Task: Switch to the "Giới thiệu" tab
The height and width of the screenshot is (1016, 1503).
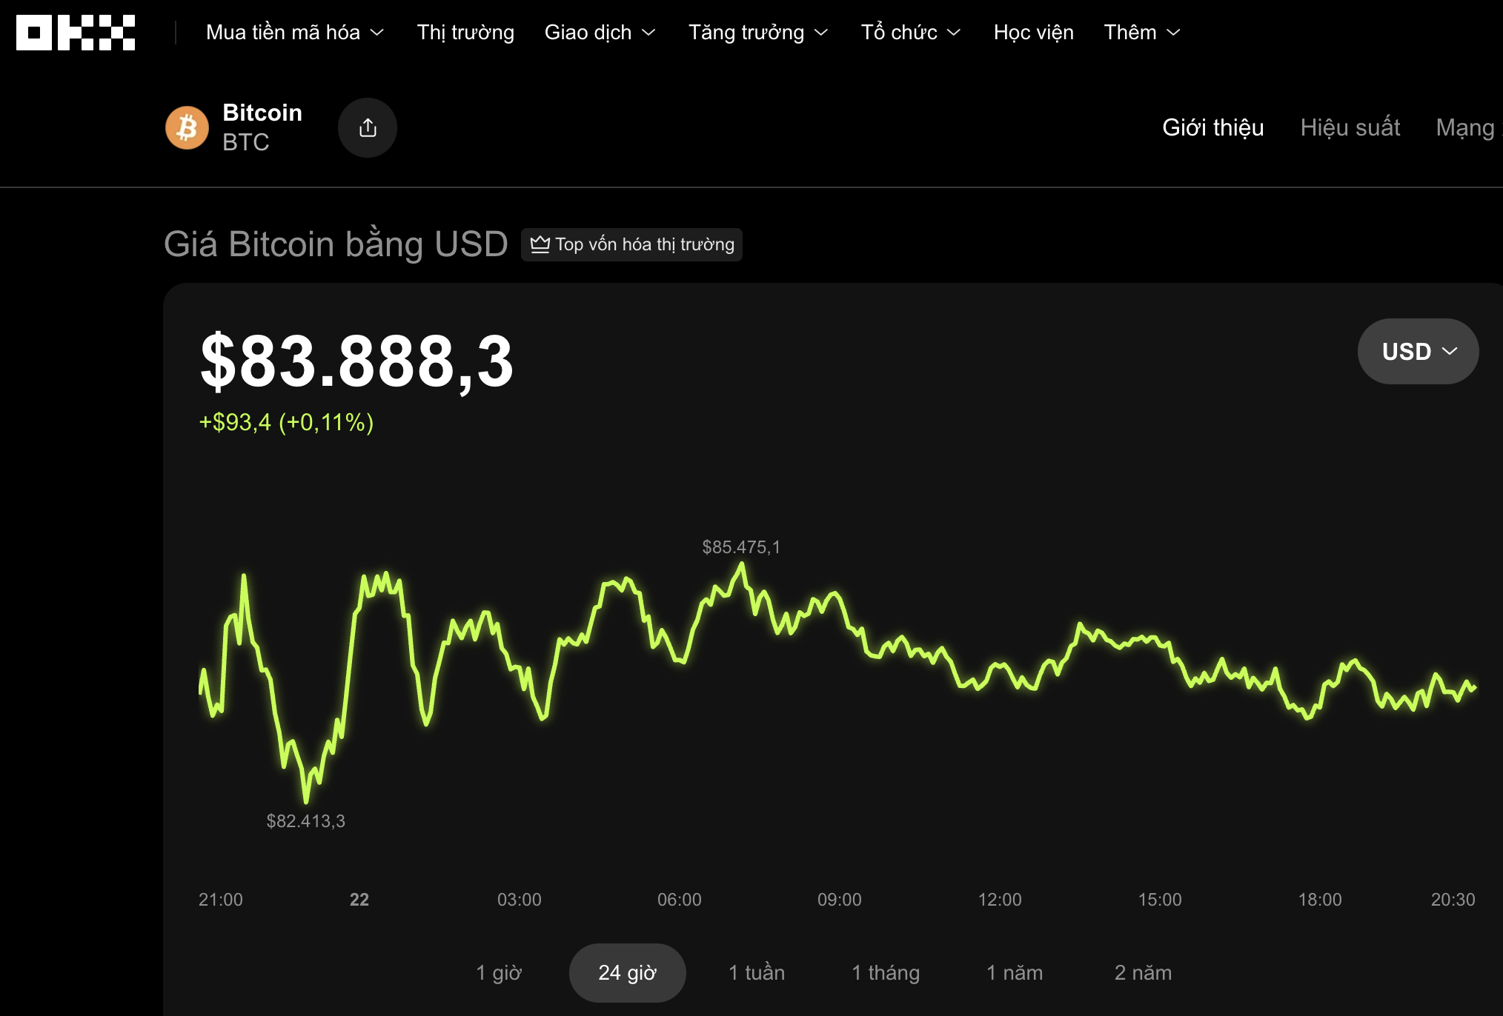Action: click(1212, 127)
